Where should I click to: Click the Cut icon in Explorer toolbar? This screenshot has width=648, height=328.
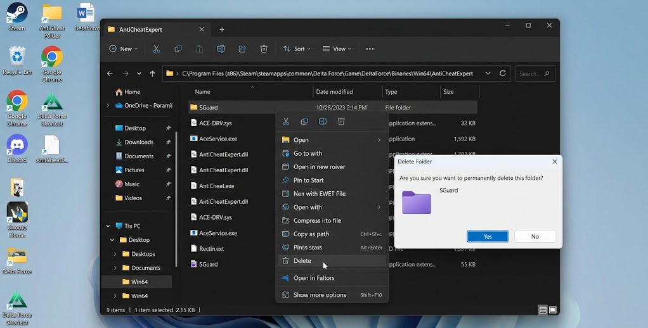(x=156, y=49)
